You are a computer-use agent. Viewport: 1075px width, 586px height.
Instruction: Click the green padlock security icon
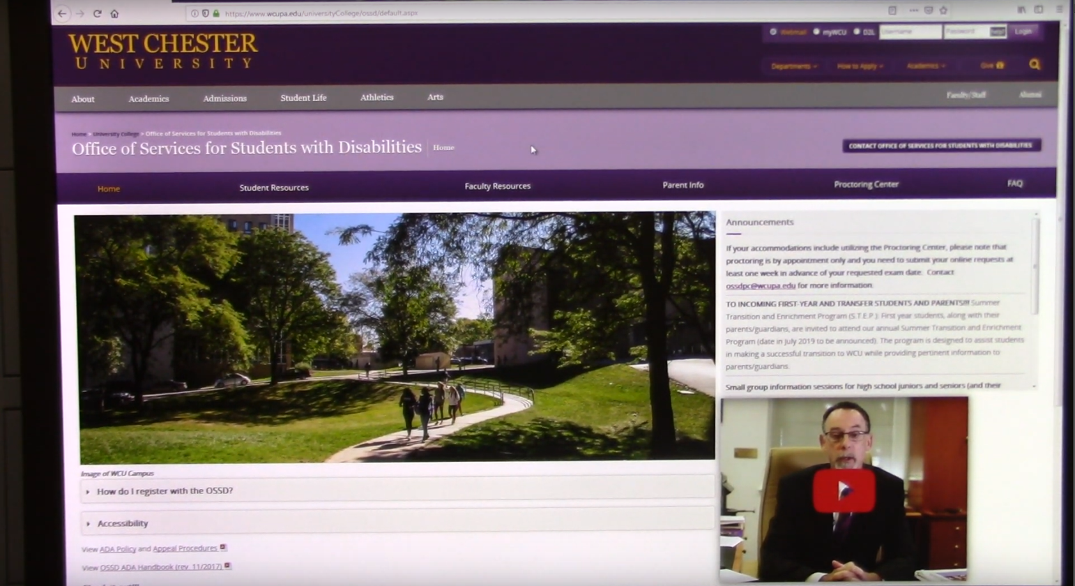216,13
